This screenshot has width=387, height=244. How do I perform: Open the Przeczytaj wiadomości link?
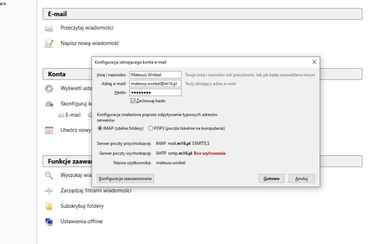[x=87, y=28]
